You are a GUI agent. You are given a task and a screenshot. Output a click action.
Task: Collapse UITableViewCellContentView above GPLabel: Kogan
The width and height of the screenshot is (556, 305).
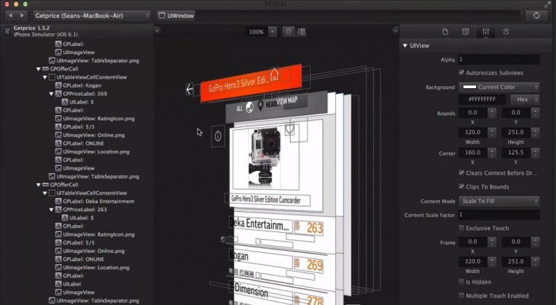(44, 77)
